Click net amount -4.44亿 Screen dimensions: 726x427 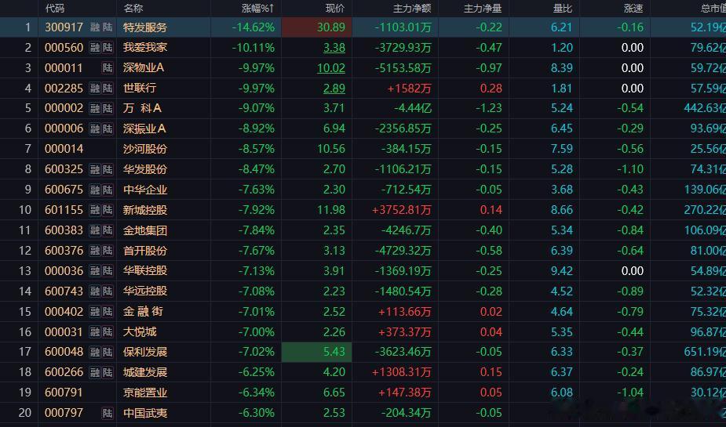click(413, 108)
